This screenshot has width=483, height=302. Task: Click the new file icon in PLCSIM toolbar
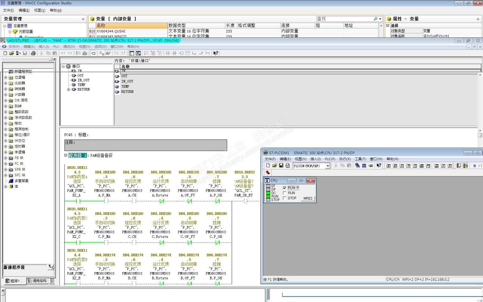click(x=268, y=166)
